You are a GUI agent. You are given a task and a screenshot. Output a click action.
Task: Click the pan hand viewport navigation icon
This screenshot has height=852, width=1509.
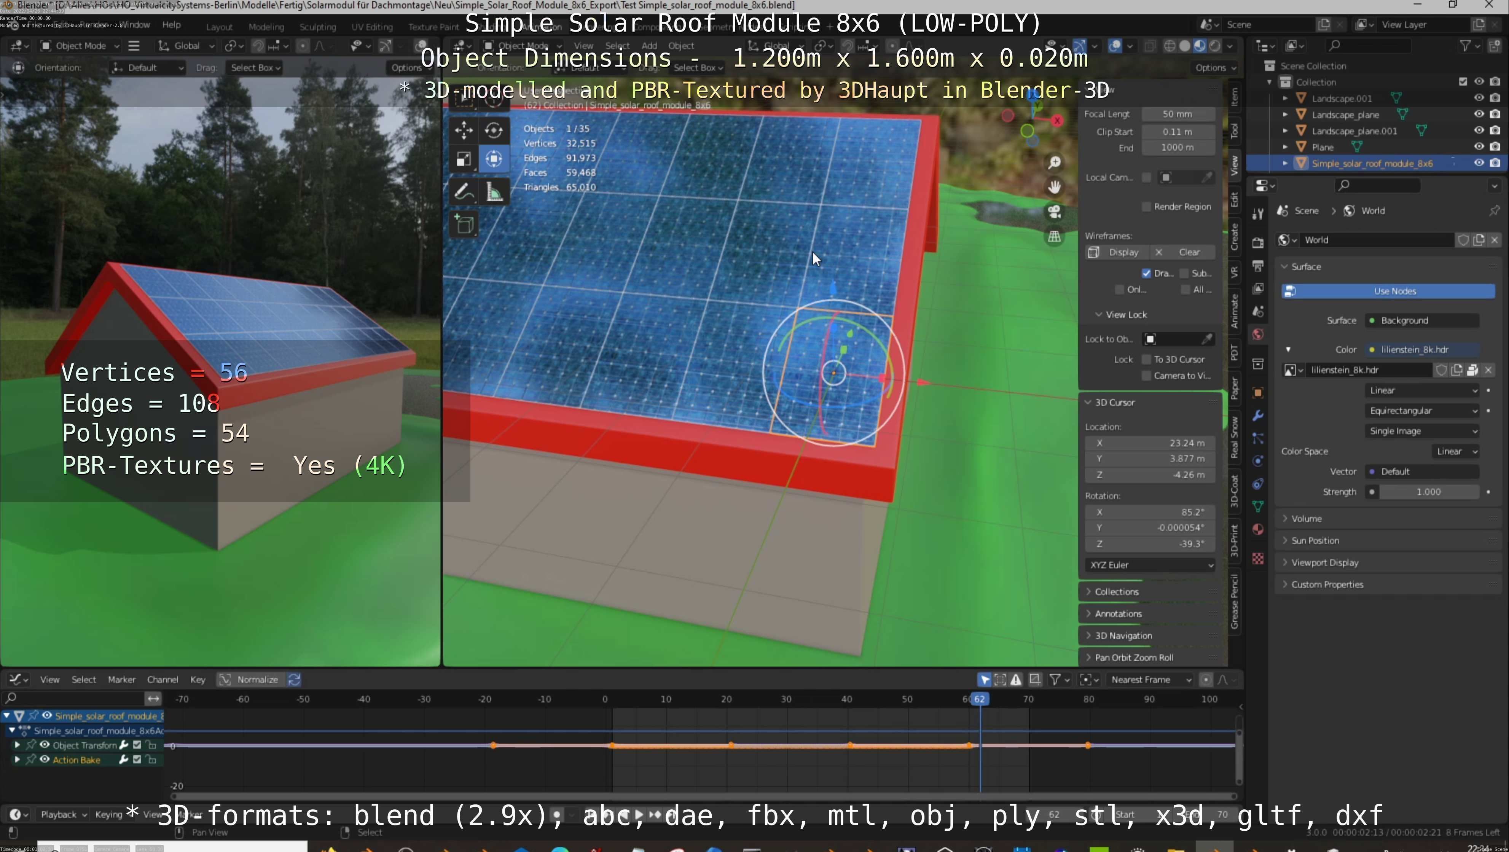1055,187
